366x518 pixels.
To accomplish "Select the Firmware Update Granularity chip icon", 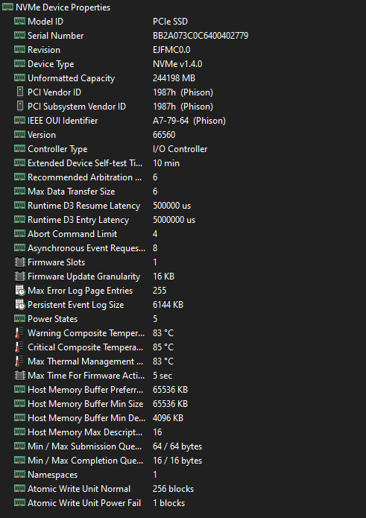I will [x=20, y=277].
